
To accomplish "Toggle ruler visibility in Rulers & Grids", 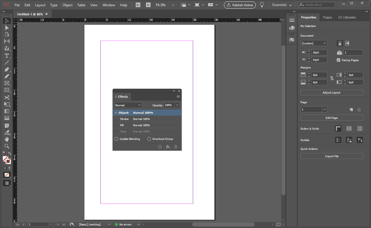I will (338, 128).
